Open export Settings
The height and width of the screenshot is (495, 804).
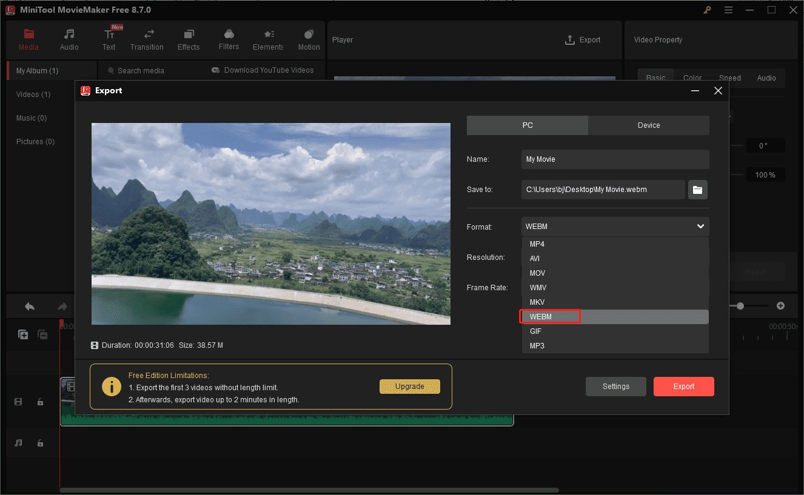click(616, 387)
